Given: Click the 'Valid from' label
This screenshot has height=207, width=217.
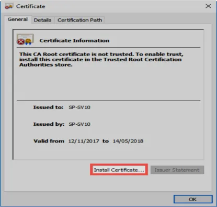Looking at the screenshot, I should [x=49, y=141].
